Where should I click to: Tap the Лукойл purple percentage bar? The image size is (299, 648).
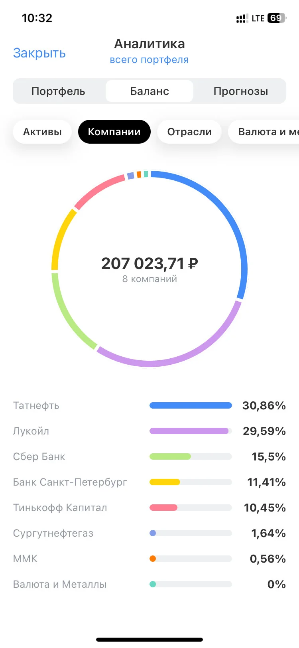191,431
